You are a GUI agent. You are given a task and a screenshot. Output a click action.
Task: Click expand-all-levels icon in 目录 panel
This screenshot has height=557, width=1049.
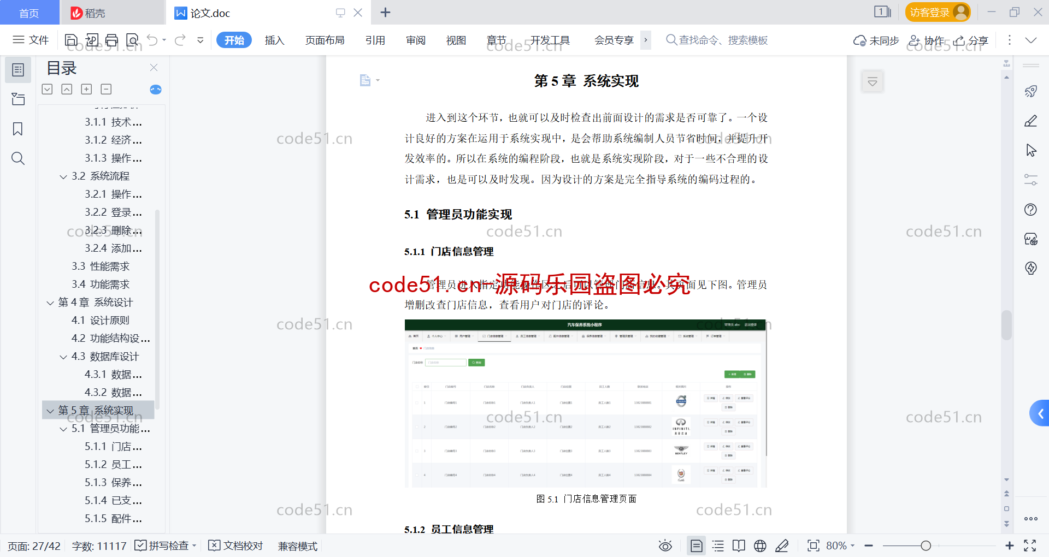tap(48, 89)
